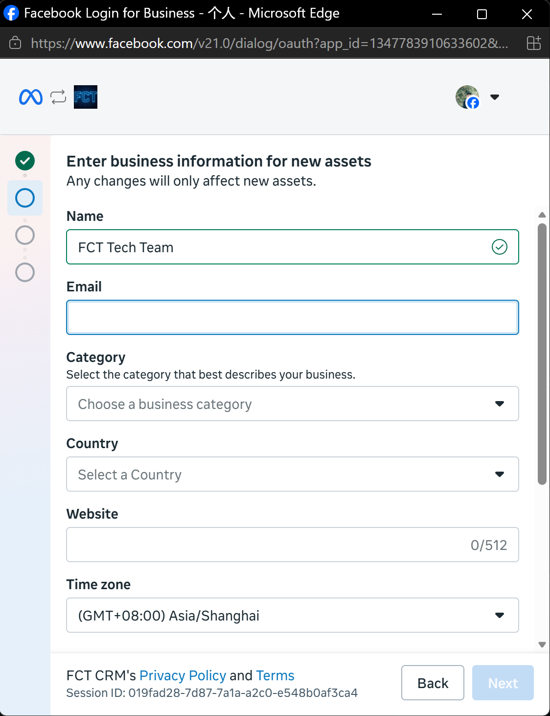Click the form's vertical scrollbar thumb
Screen dimensions: 550x716
click(542, 354)
